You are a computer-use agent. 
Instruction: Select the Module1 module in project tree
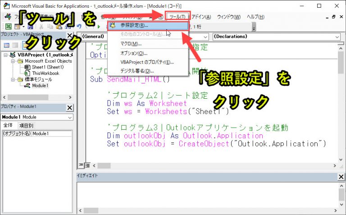click(x=40, y=85)
